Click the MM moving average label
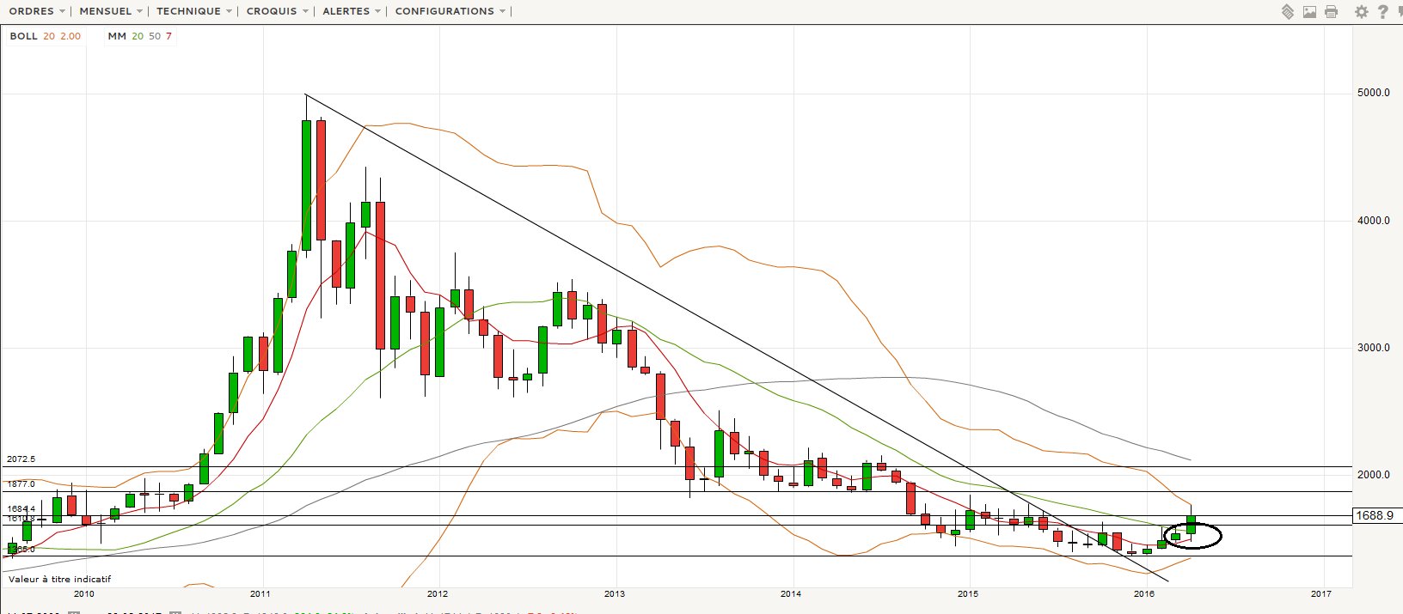Image resolution: width=1403 pixels, height=614 pixels. point(117,36)
